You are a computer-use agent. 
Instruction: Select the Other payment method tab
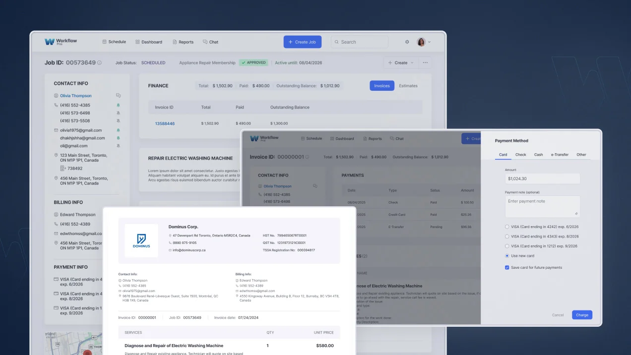pos(581,155)
